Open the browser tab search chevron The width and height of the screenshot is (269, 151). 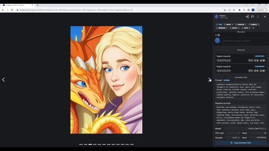coord(246,5)
